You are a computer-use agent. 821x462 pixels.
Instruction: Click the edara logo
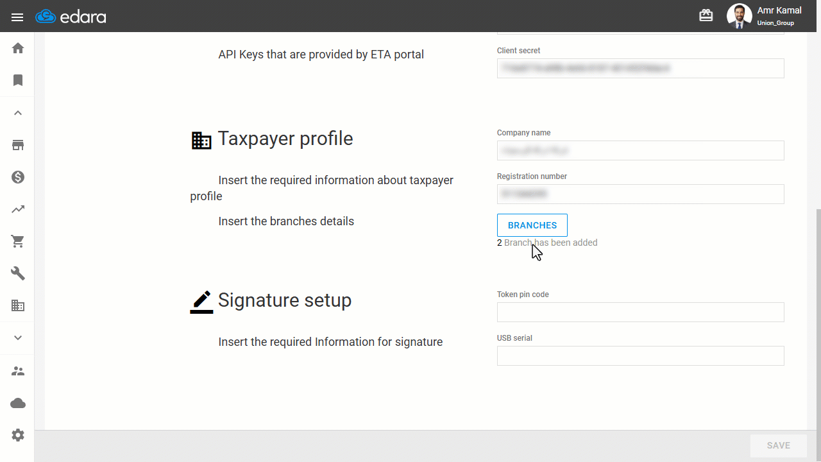(71, 17)
